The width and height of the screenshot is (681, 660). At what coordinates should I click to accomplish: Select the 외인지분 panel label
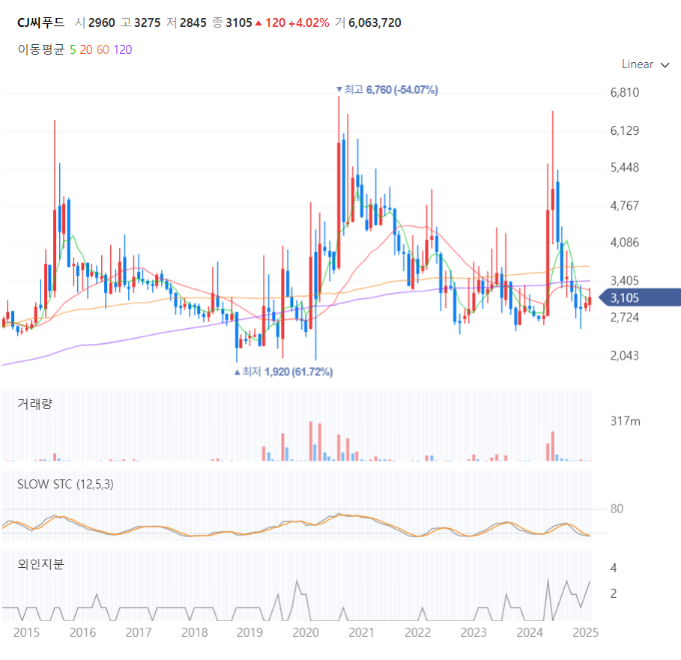40,564
